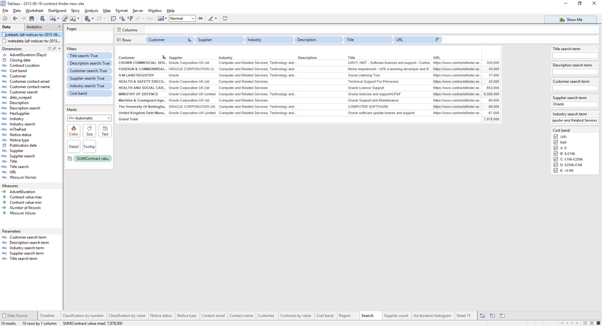The height and width of the screenshot is (326, 602).
Task: Open the Format menu
Action: tap(121, 11)
